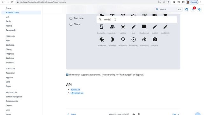Select the ModeComment icon
Screen dimensions: 204x115
point(144,27)
